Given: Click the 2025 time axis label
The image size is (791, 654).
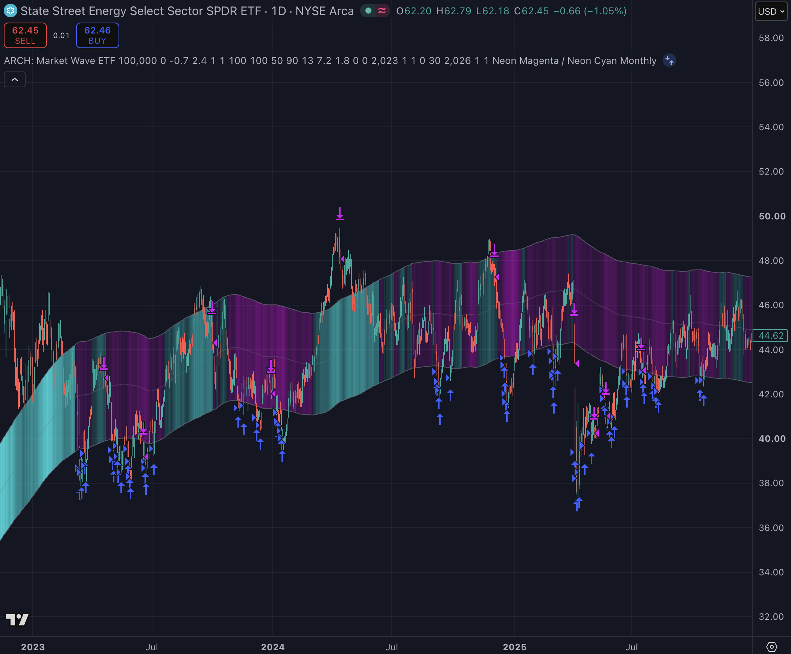Looking at the screenshot, I should pos(514,647).
